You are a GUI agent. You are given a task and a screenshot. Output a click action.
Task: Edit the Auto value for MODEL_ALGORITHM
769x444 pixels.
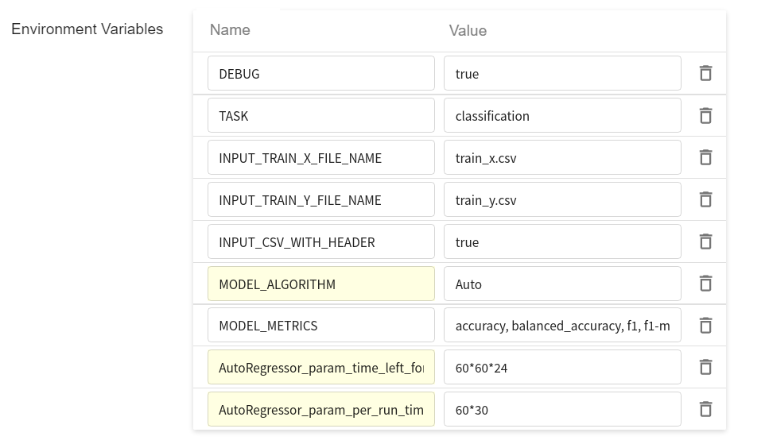tap(561, 284)
